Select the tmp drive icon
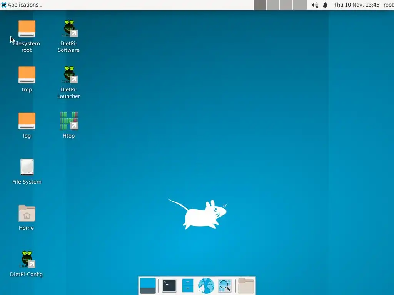Viewport: 394px width, 295px height. (x=27, y=75)
